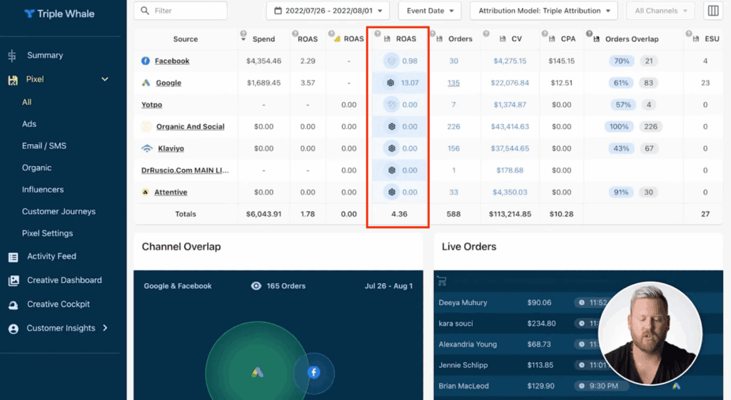This screenshot has height=400, width=731.
Task: Click the Klaviyo logo icon in Source column
Action: tap(147, 149)
